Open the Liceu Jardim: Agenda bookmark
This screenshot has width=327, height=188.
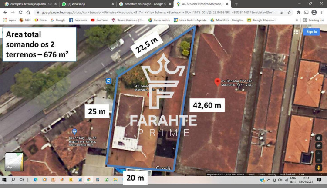click(190, 20)
